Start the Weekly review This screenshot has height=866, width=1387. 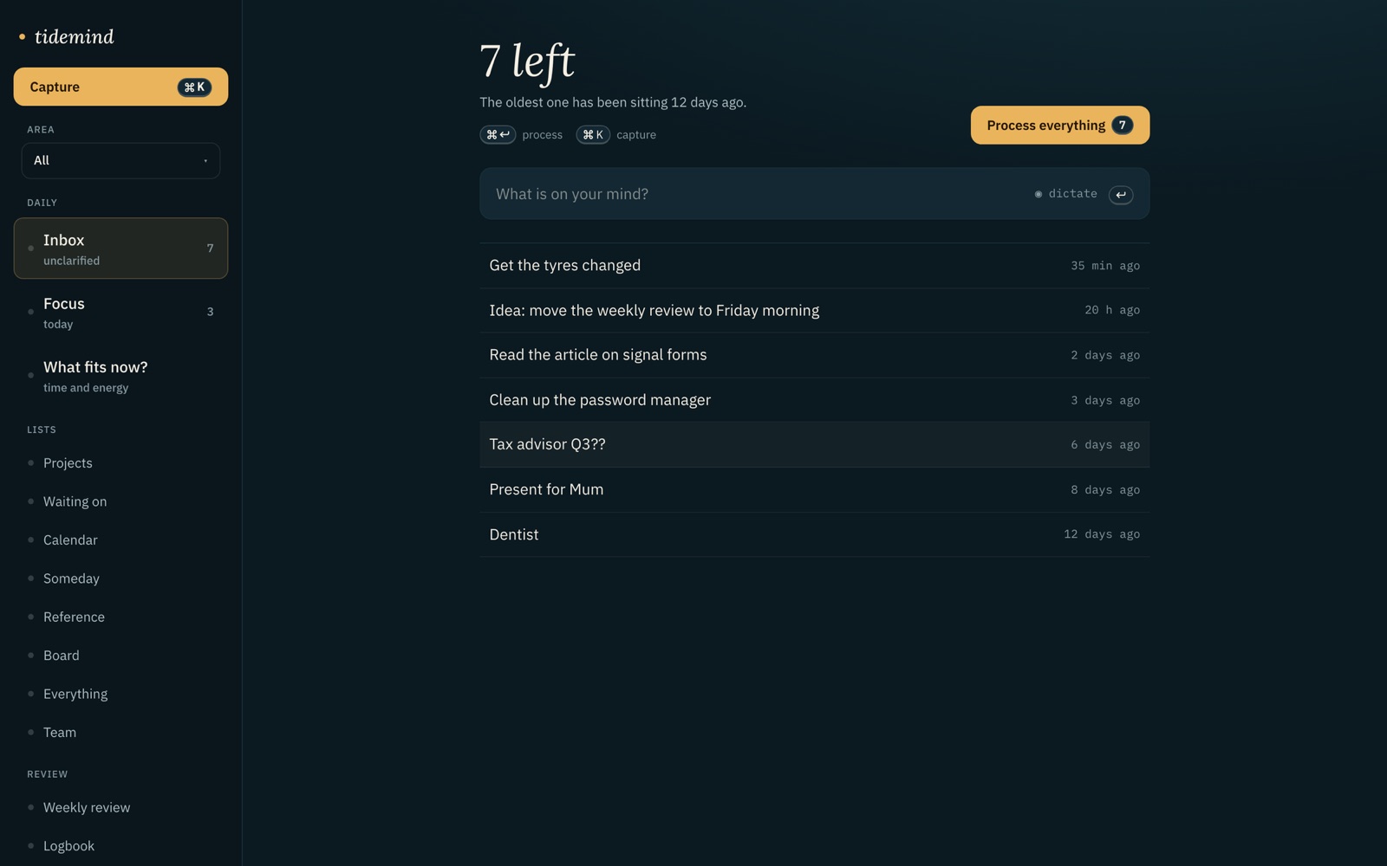tap(120, 808)
